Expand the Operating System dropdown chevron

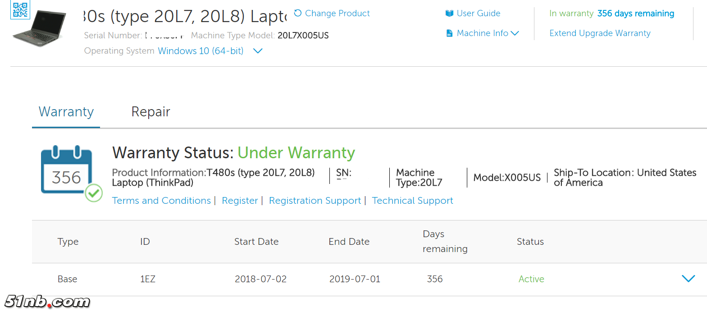258,51
